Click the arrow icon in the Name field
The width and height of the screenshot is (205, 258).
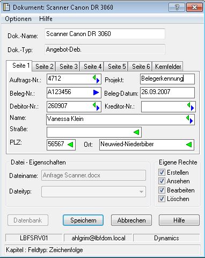(x=189, y=119)
